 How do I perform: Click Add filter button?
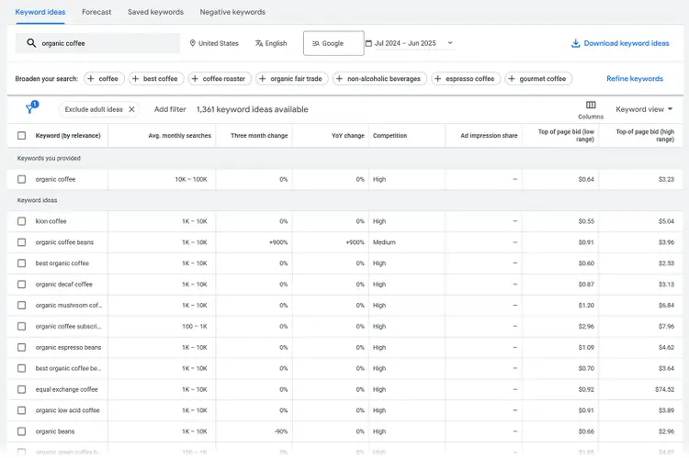(x=170, y=109)
